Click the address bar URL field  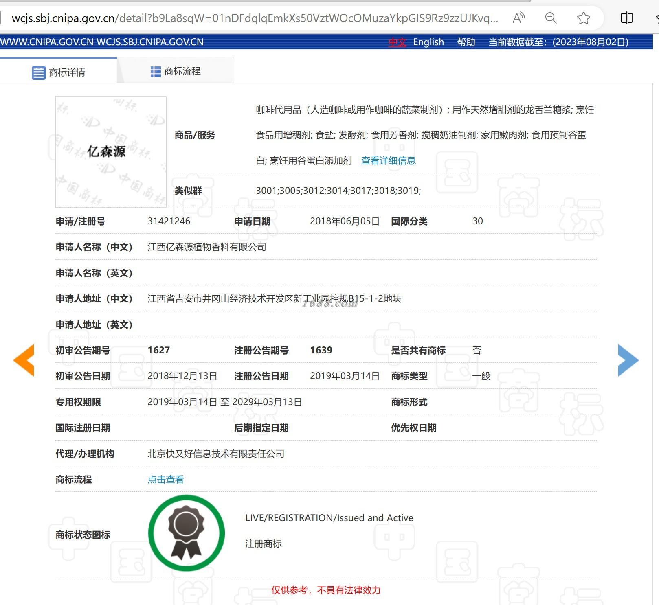(255, 18)
